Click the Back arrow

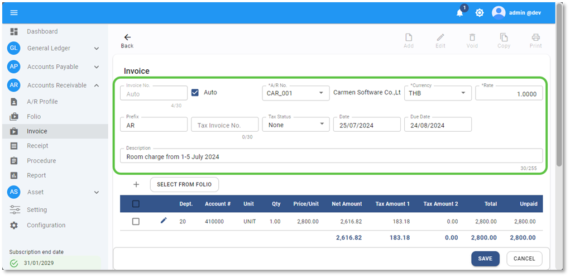click(x=127, y=37)
